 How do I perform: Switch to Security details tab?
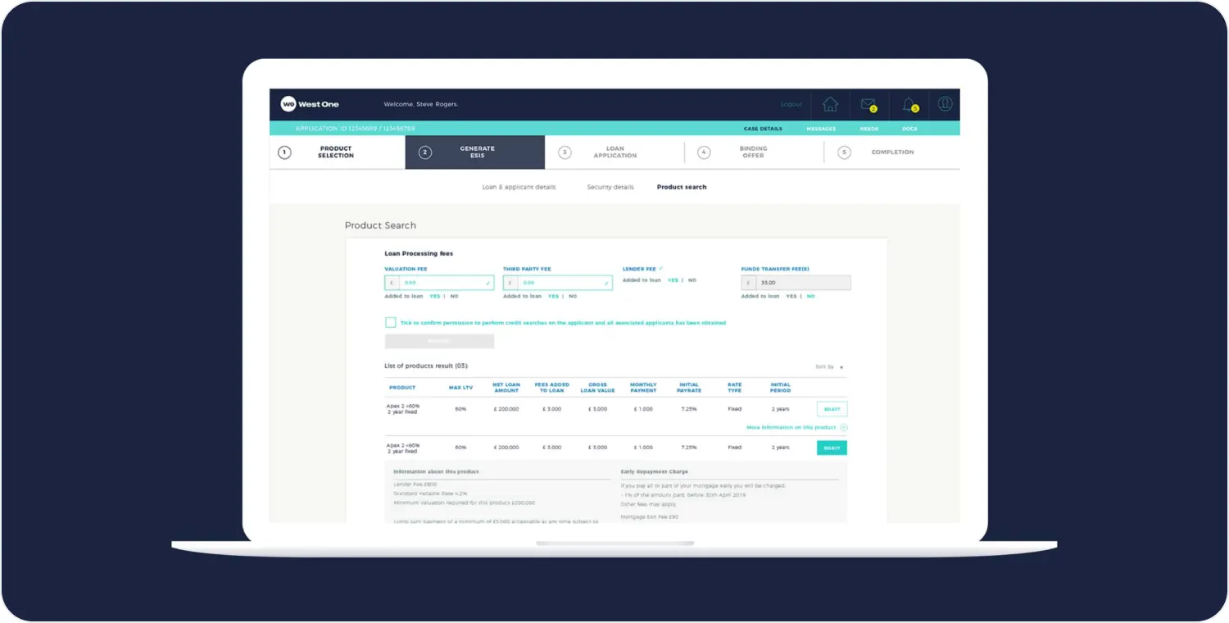tap(610, 188)
